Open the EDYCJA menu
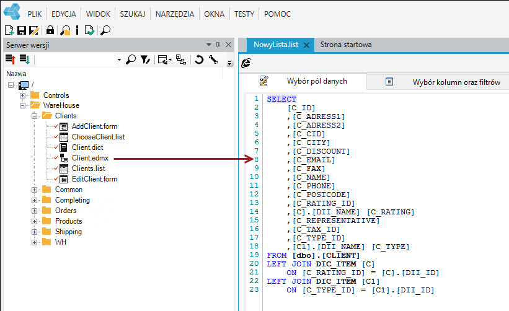Image resolution: width=509 pixels, height=311 pixels. (64, 14)
